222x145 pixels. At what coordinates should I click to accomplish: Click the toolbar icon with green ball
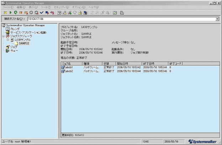[x=69, y=13]
